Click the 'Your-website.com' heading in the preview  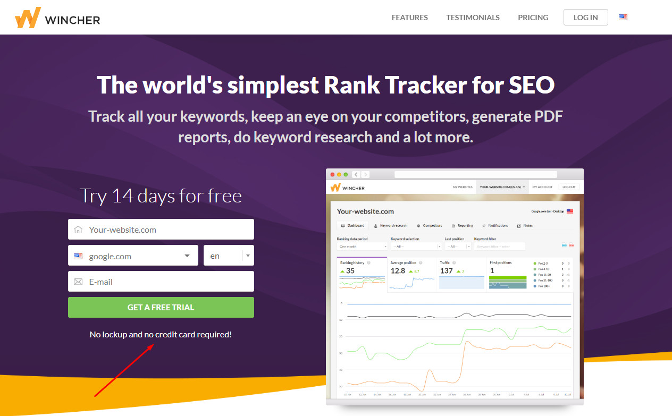[366, 211]
